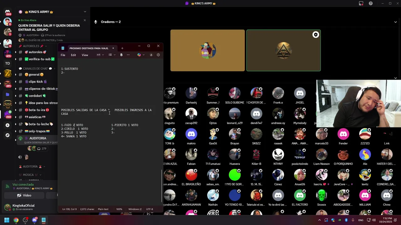Add a server with the plus icon
The width and height of the screenshot is (401, 225).
8,125
